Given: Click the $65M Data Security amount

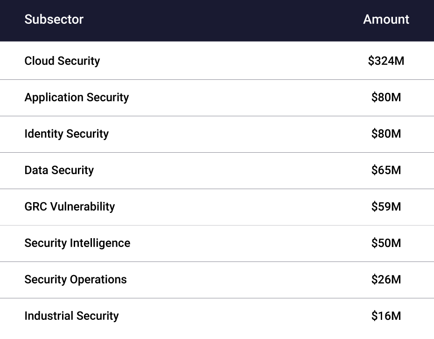Looking at the screenshot, I should click(x=386, y=170).
